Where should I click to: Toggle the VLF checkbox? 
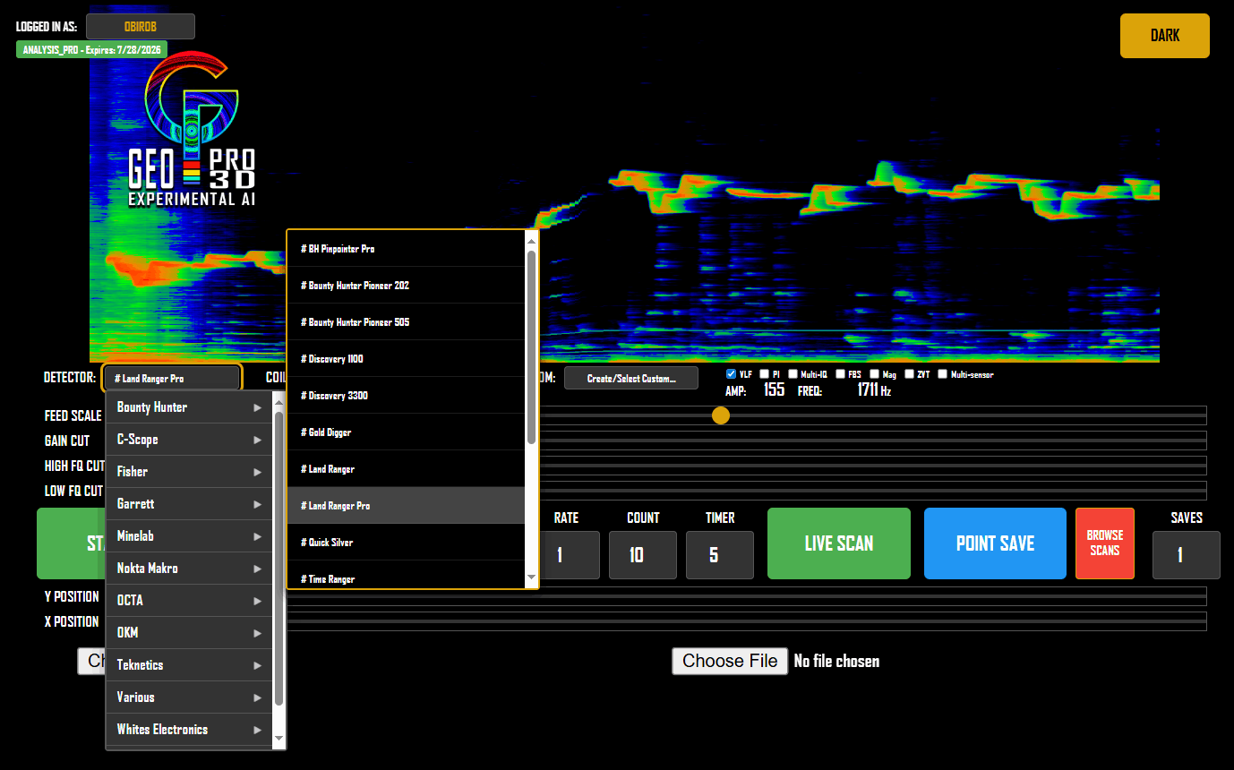731,374
